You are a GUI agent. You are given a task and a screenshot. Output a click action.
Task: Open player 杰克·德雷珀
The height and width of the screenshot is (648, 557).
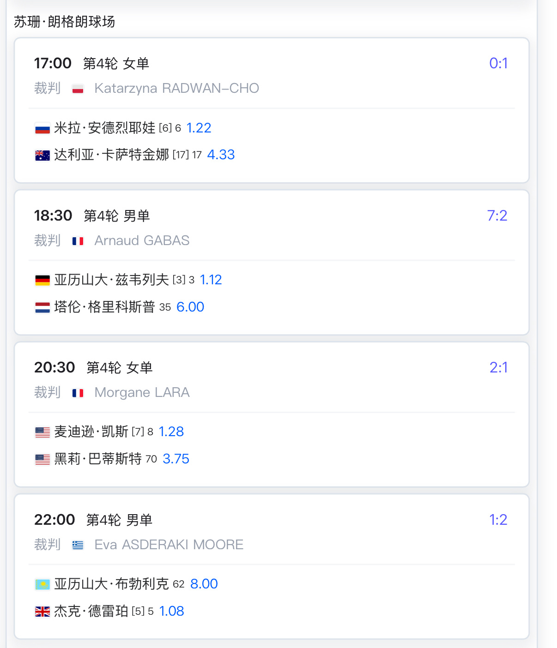91,611
